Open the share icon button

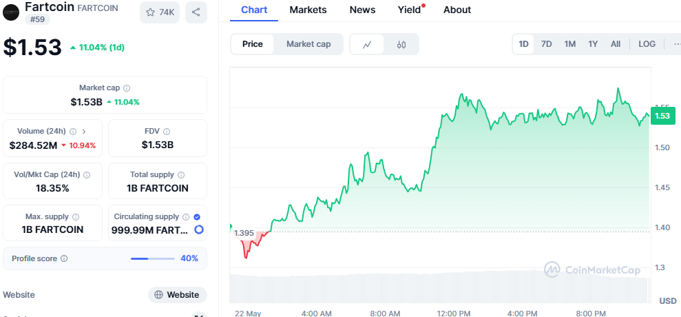pos(196,12)
